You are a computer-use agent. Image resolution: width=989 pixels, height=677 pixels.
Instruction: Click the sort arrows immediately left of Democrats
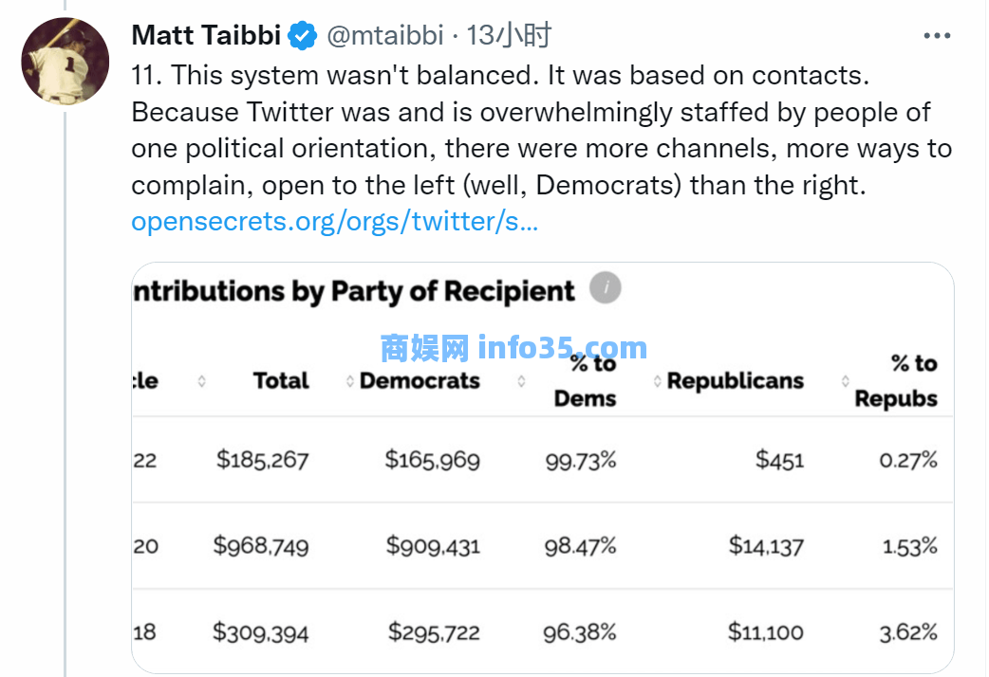pyautogui.click(x=350, y=381)
